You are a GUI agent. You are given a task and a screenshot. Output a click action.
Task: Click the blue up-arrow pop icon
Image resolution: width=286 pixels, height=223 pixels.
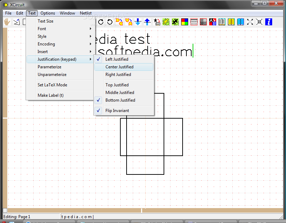(147, 22)
